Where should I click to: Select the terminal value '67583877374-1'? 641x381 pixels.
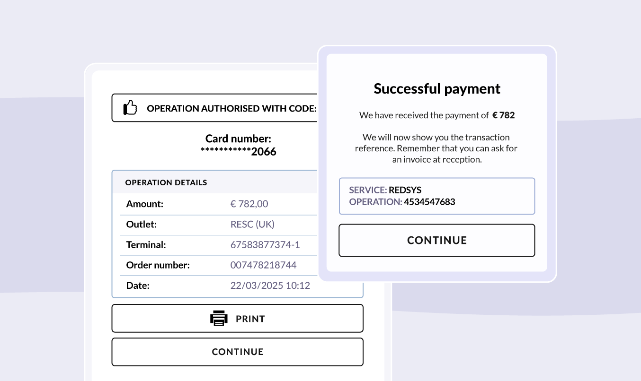pyautogui.click(x=265, y=245)
